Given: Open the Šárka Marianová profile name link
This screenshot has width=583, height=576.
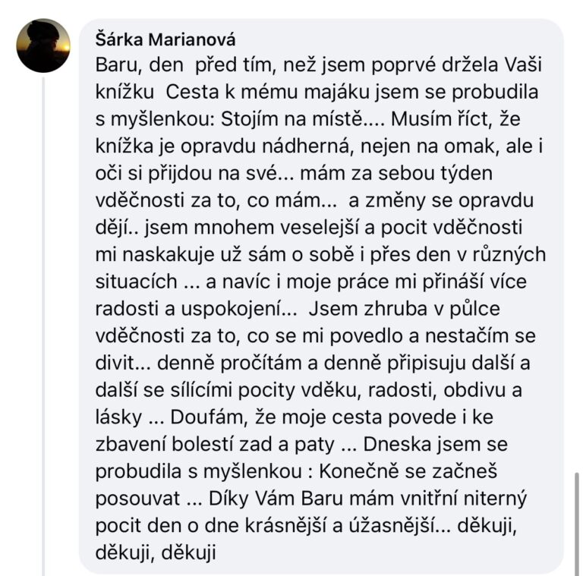Looking at the screenshot, I should tap(166, 40).
